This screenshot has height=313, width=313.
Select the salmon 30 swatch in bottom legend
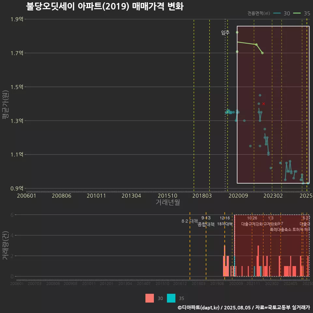150,298
